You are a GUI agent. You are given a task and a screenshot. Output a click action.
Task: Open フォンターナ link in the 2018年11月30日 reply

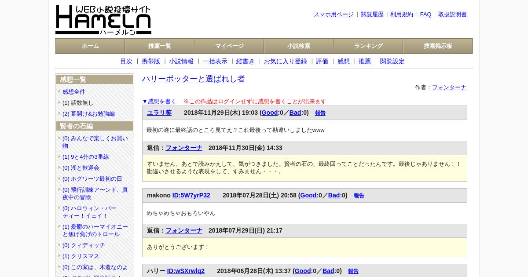click(184, 148)
